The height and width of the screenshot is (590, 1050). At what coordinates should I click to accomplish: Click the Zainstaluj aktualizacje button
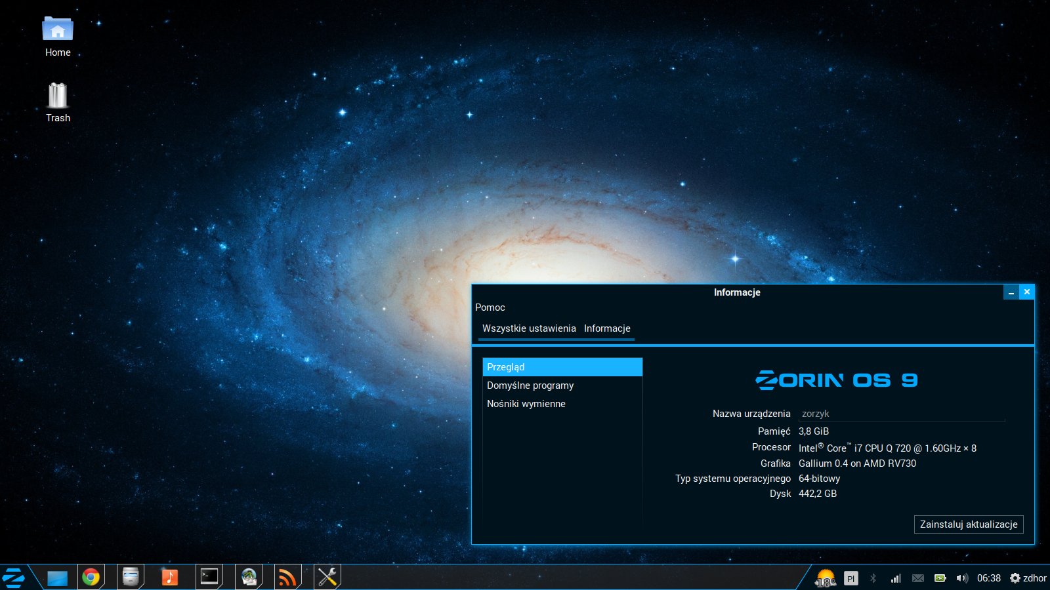[x=969, y=524]
